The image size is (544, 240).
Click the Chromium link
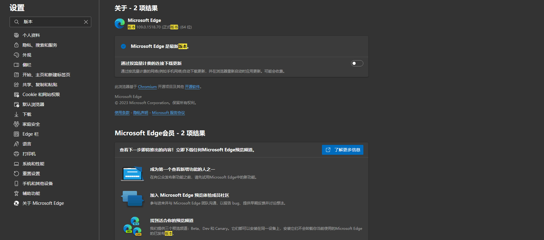[x=147, y=87]
